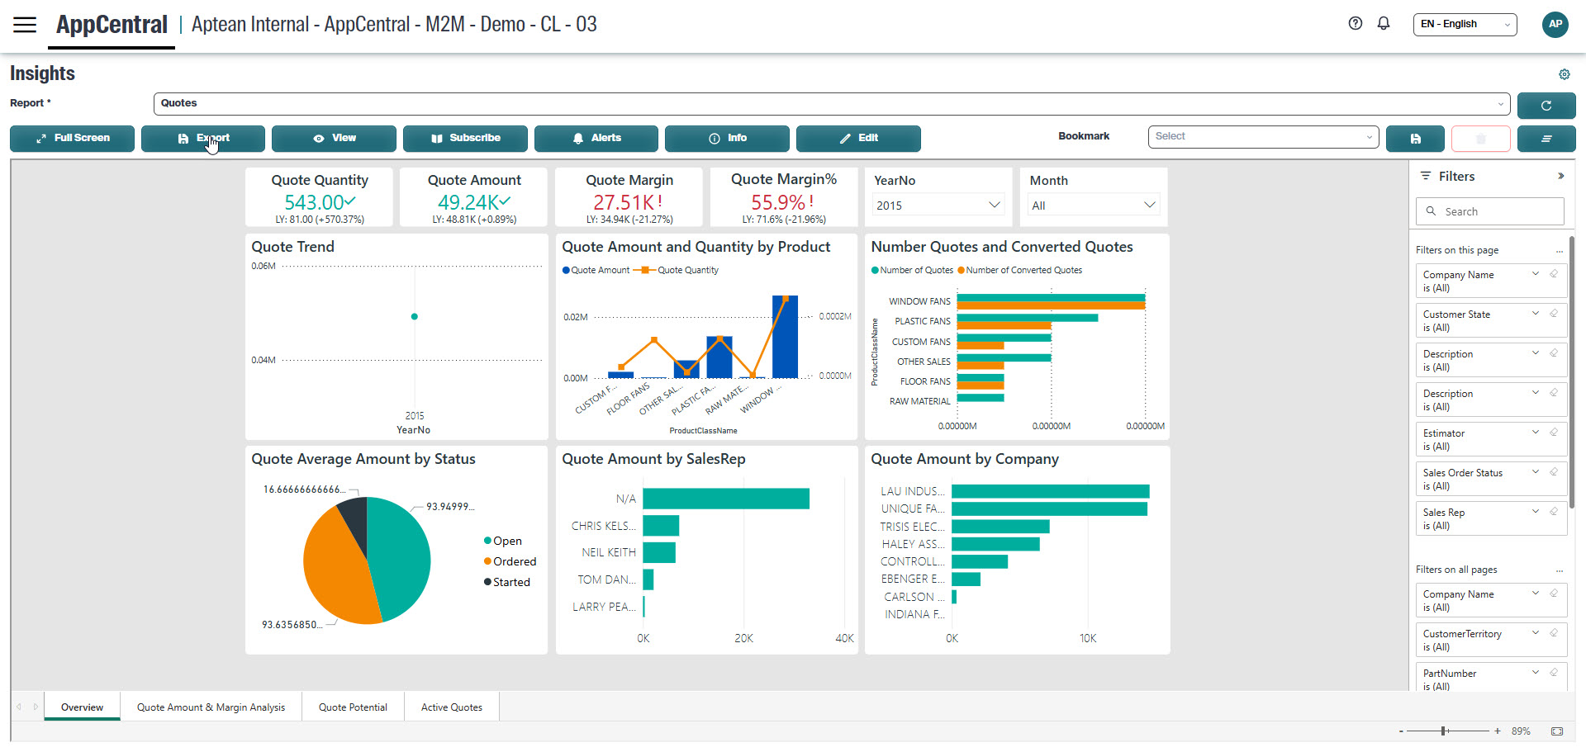Save the current bookmark with the save icon
Viewport: 1586px width, 752px height.
tap(1415, 138)
